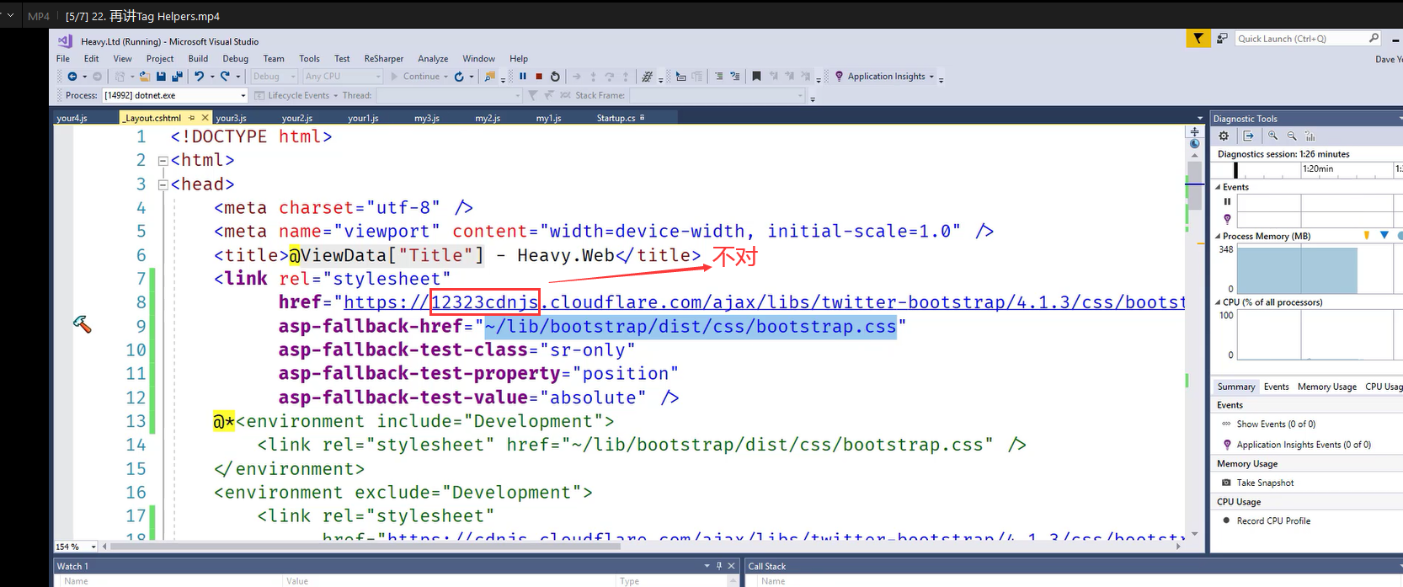Click the browser refresh icon beside Continue

click(459, 77)
